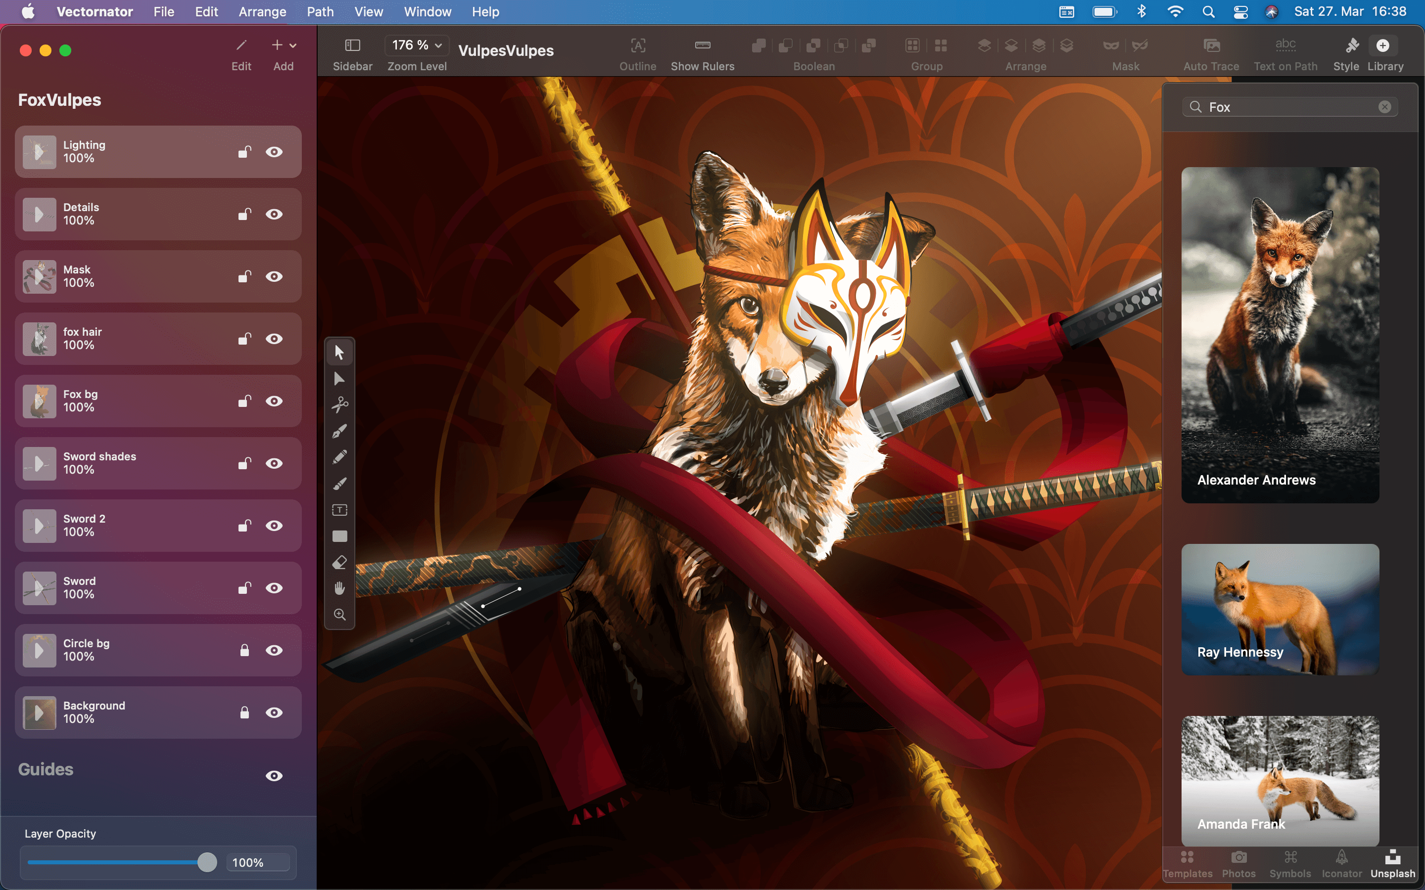Screen dimensions: 1425x890
Task: Switch to the Symbols tab
Action: (1290, 864)
